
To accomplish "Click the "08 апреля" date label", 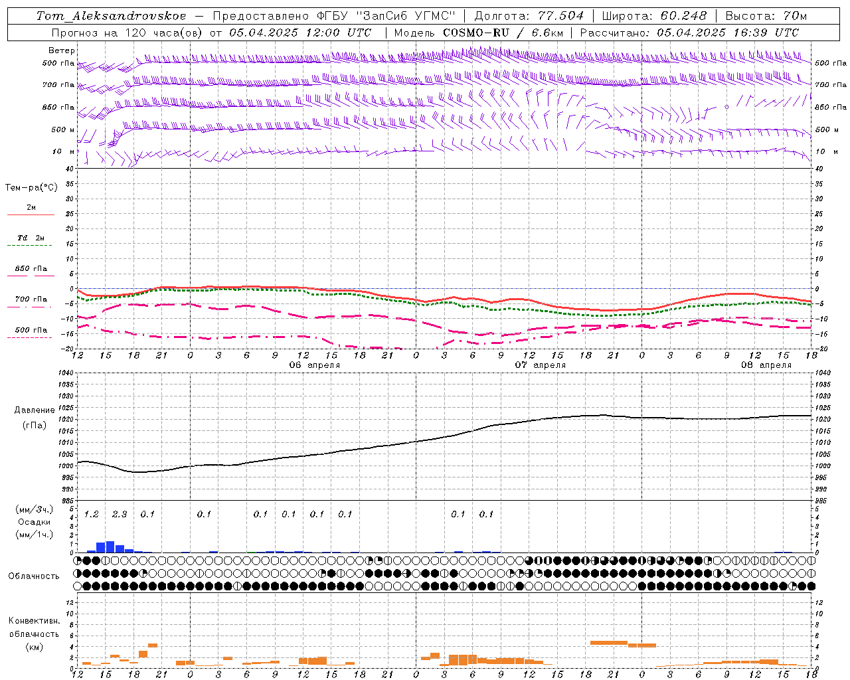I will click(x=766, y=365).
